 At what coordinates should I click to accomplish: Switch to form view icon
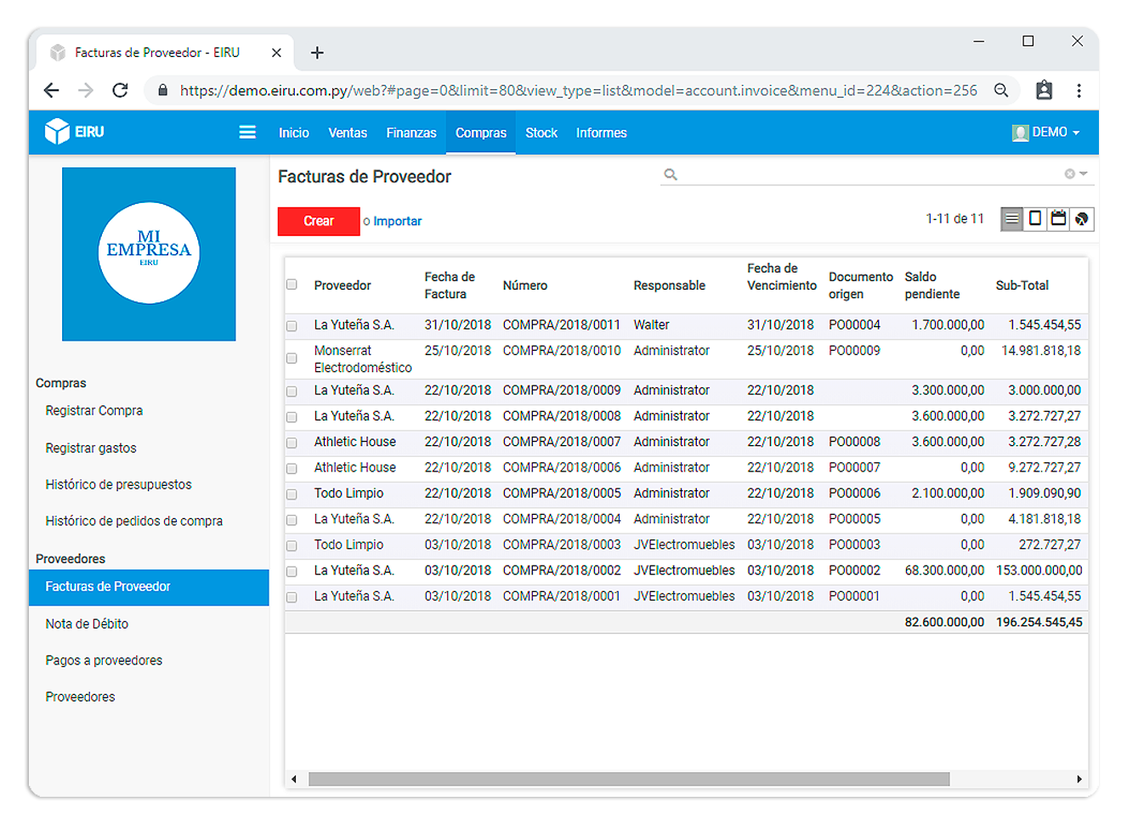pyautogui.click(x=1035, y=219)
